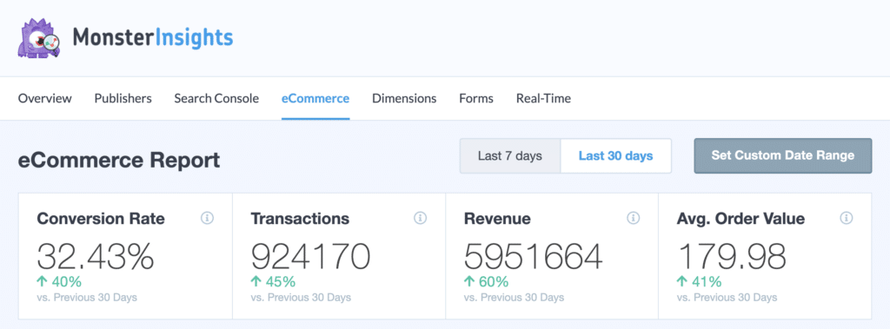Viewport: 890px width, 329px height.
Task: Click the MonsterInsights monster logo
Action: [x=39, y=38]
